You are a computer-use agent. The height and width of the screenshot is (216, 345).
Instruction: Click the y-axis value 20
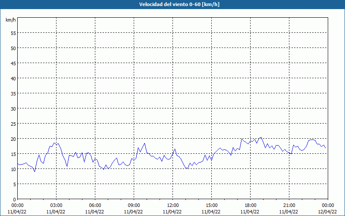coord(13,139)
